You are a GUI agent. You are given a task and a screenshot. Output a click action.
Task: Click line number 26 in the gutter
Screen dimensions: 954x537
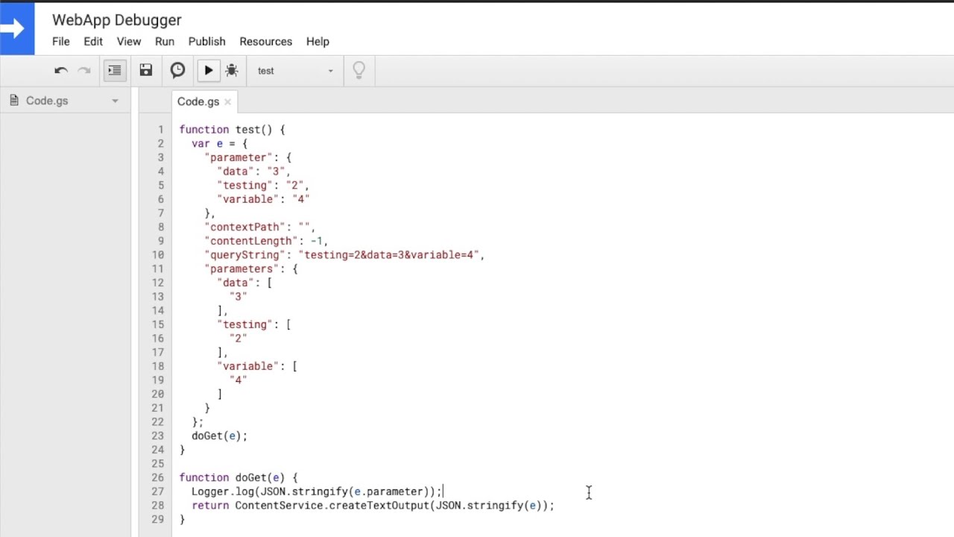157,477
